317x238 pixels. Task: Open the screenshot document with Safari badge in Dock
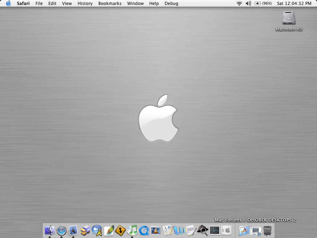[x=256, y=231]
